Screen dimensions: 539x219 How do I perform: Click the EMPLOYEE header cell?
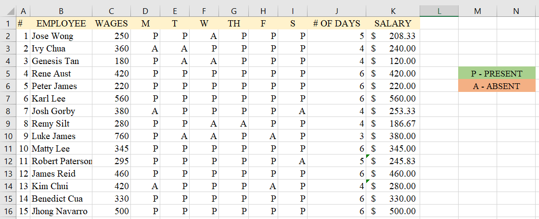[x=61, y=23]
